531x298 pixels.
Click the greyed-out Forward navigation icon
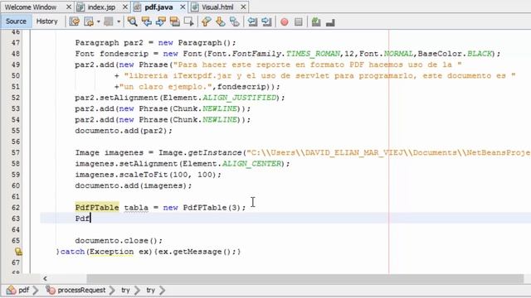tap(109, 22)
